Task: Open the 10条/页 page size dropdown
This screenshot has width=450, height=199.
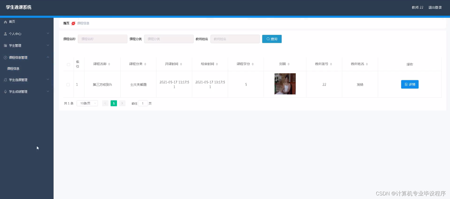Action: pyautogui.click(x=87, y=103)
